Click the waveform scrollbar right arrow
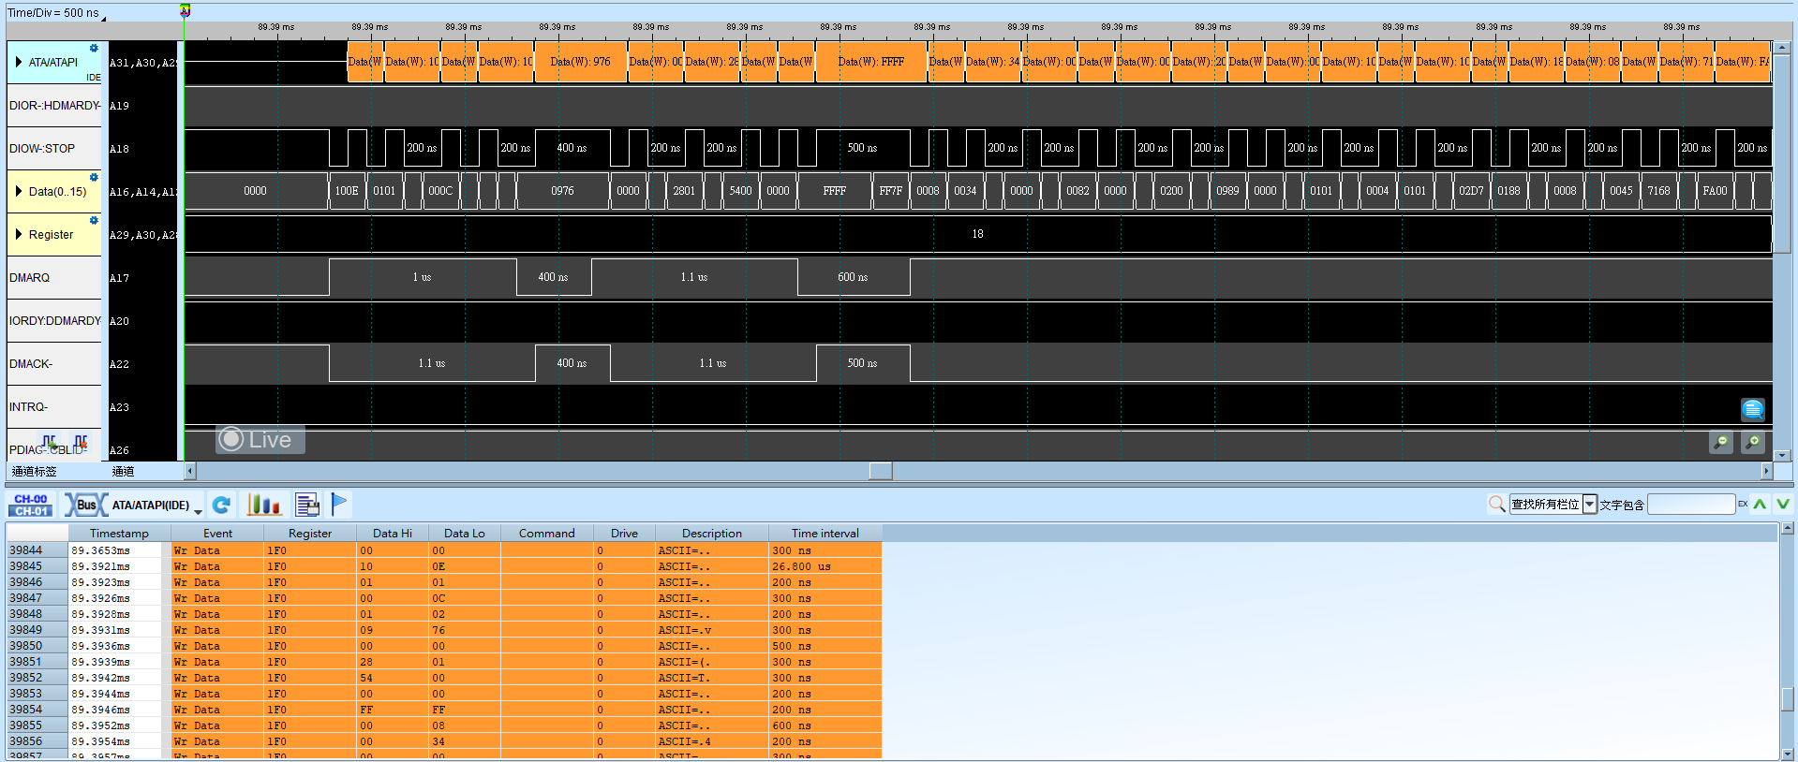The height and width of the screenshot is (762, 1798). pyautogui.click(x=1766, y=471)
